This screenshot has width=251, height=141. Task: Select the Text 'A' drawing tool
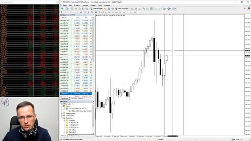tap(89, 12)
